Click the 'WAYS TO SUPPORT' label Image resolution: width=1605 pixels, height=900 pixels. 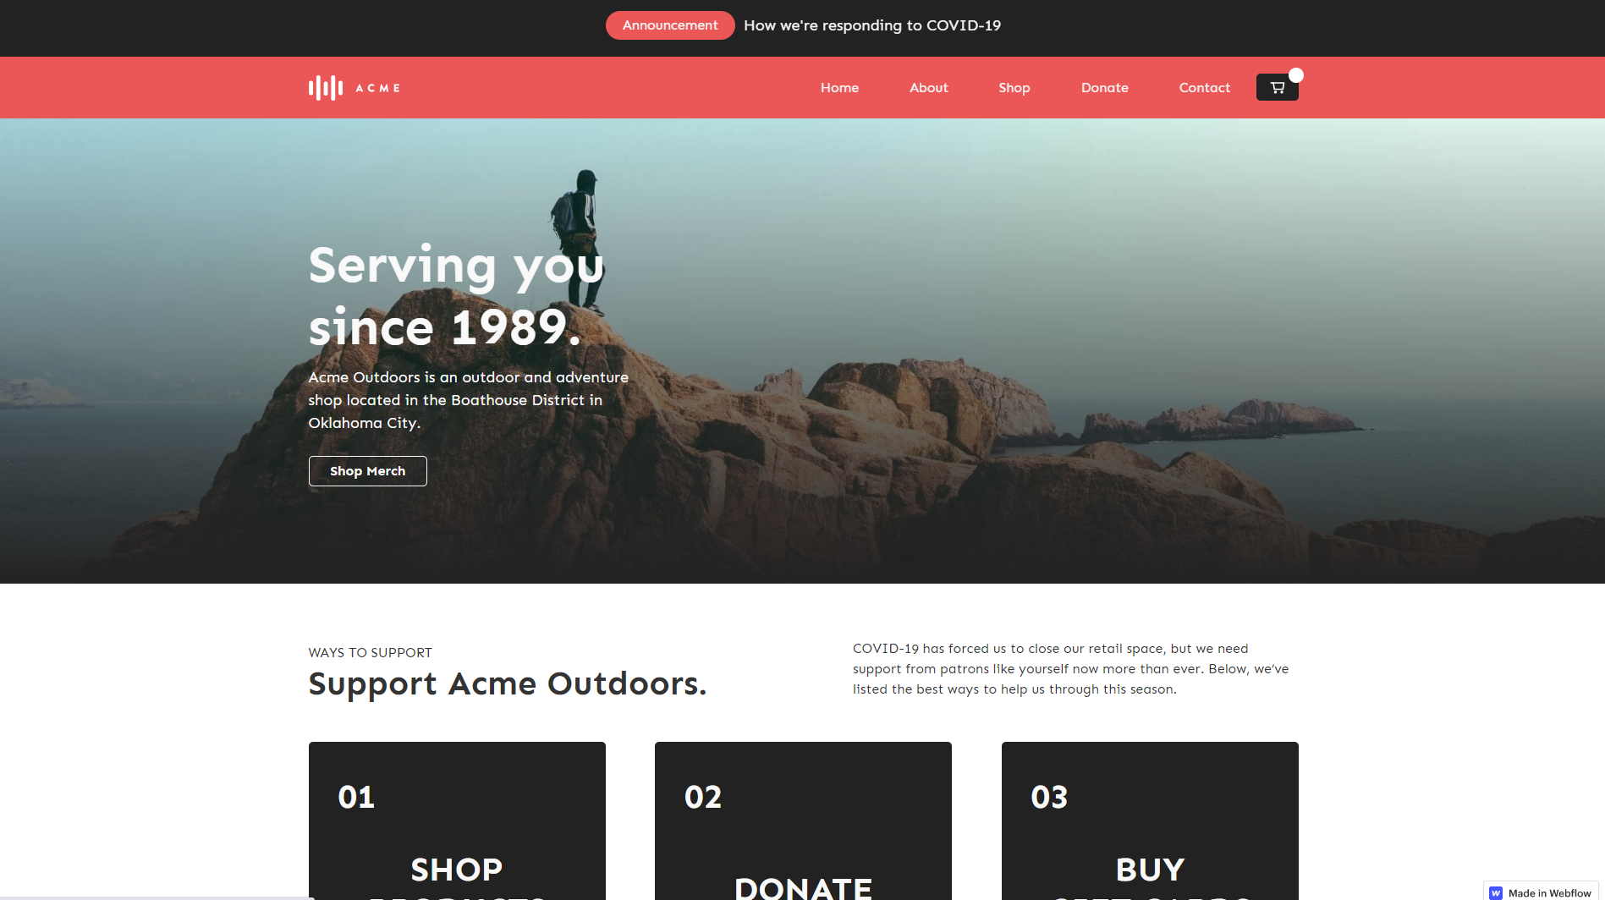pyautogui.click(x=370, y=652)
